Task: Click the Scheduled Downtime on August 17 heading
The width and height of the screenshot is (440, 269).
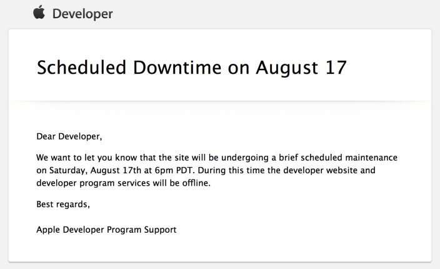Action: (191, 68)
